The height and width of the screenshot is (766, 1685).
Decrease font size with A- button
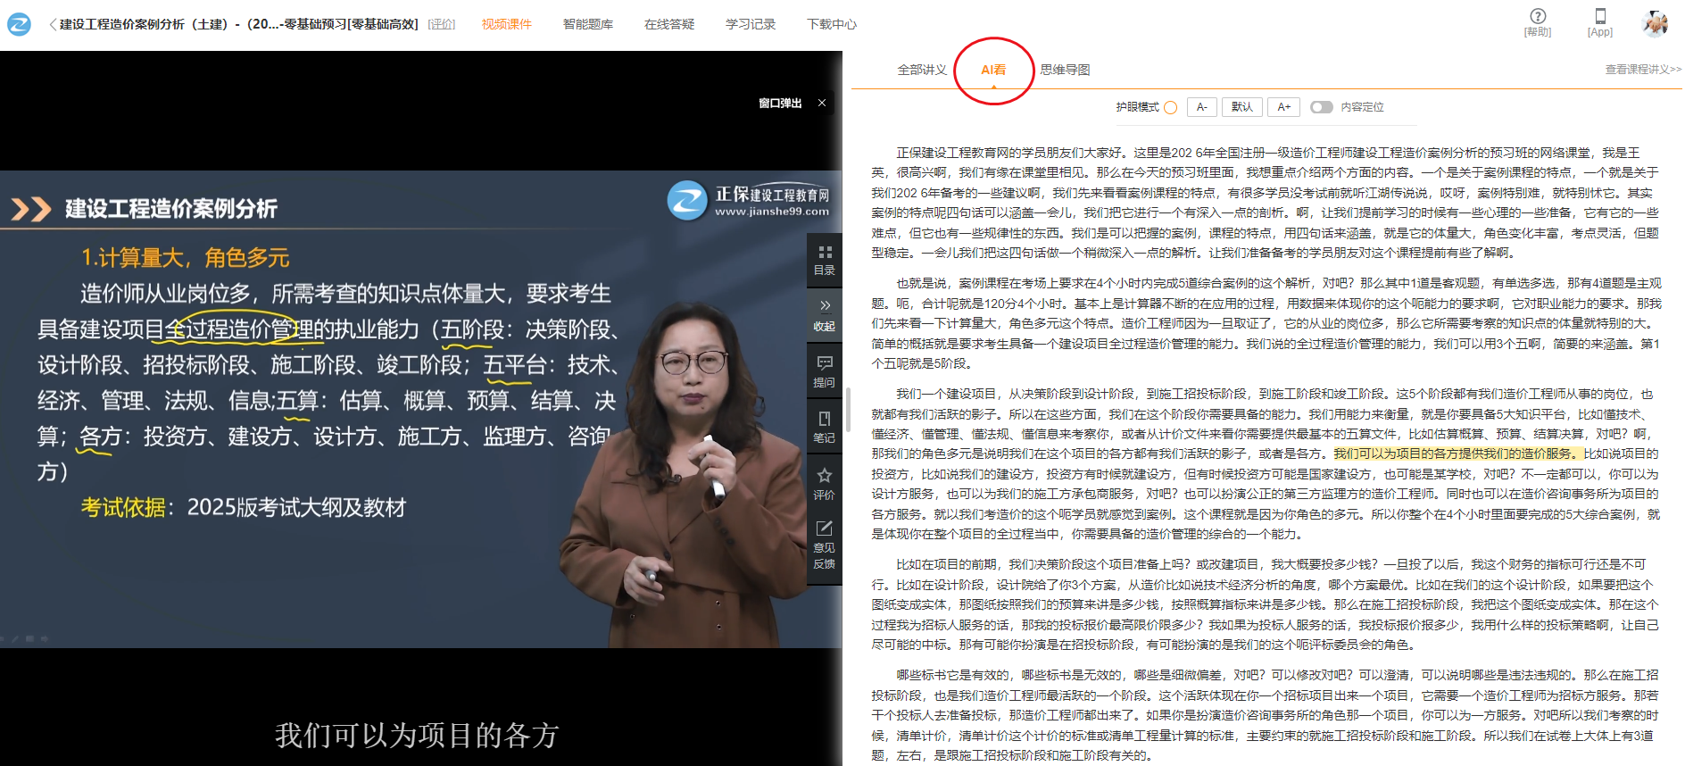pyautogui.click(x=1202, y=107)
